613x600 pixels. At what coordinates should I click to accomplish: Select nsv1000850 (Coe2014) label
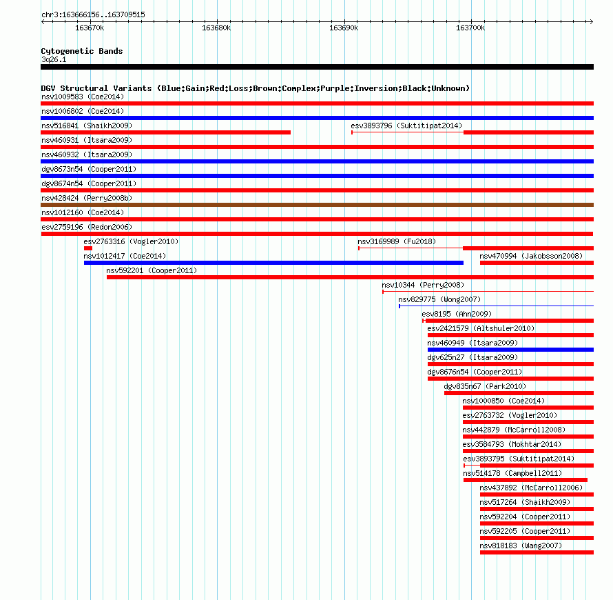503,401
